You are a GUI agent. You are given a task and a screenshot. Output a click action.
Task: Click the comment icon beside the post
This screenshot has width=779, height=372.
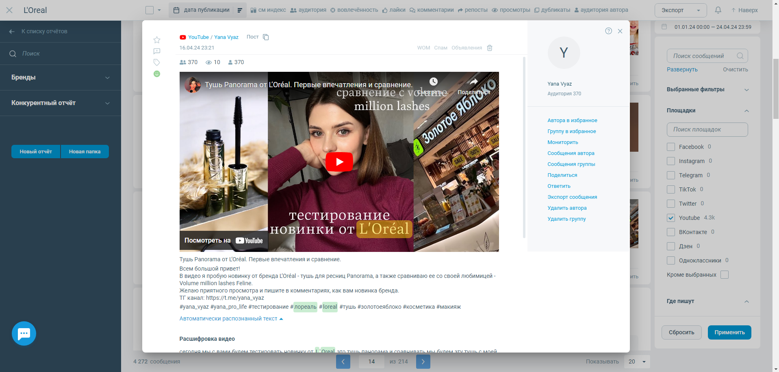coord(157,51)
